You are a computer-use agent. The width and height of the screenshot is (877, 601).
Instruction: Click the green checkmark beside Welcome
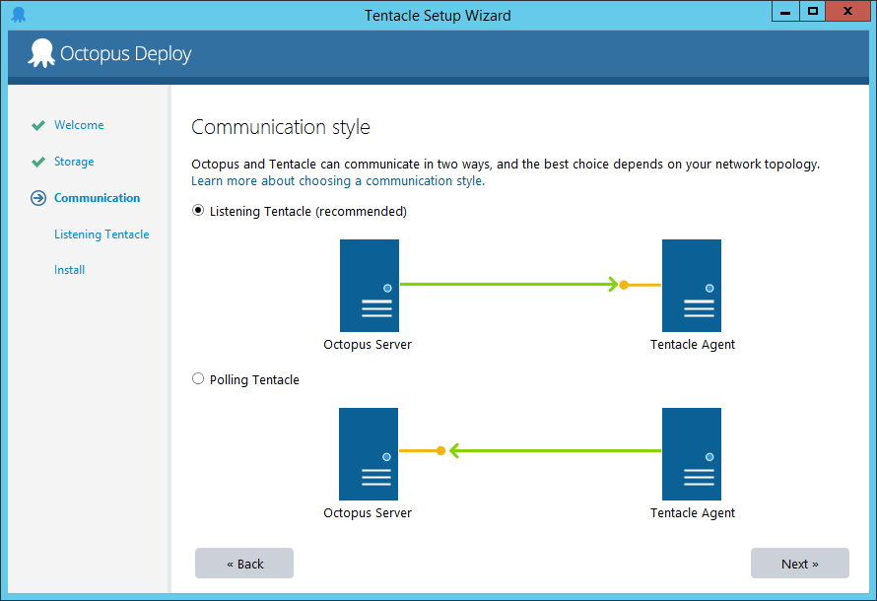tap(37, 125)
